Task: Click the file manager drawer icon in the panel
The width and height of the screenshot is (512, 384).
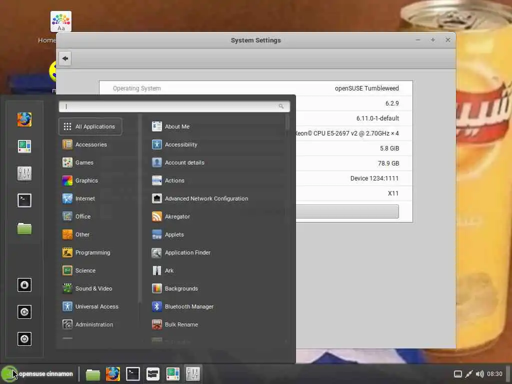Action: (153, 374)
